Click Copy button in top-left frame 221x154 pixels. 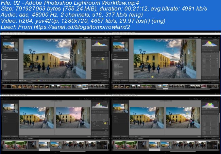point(6,81)
